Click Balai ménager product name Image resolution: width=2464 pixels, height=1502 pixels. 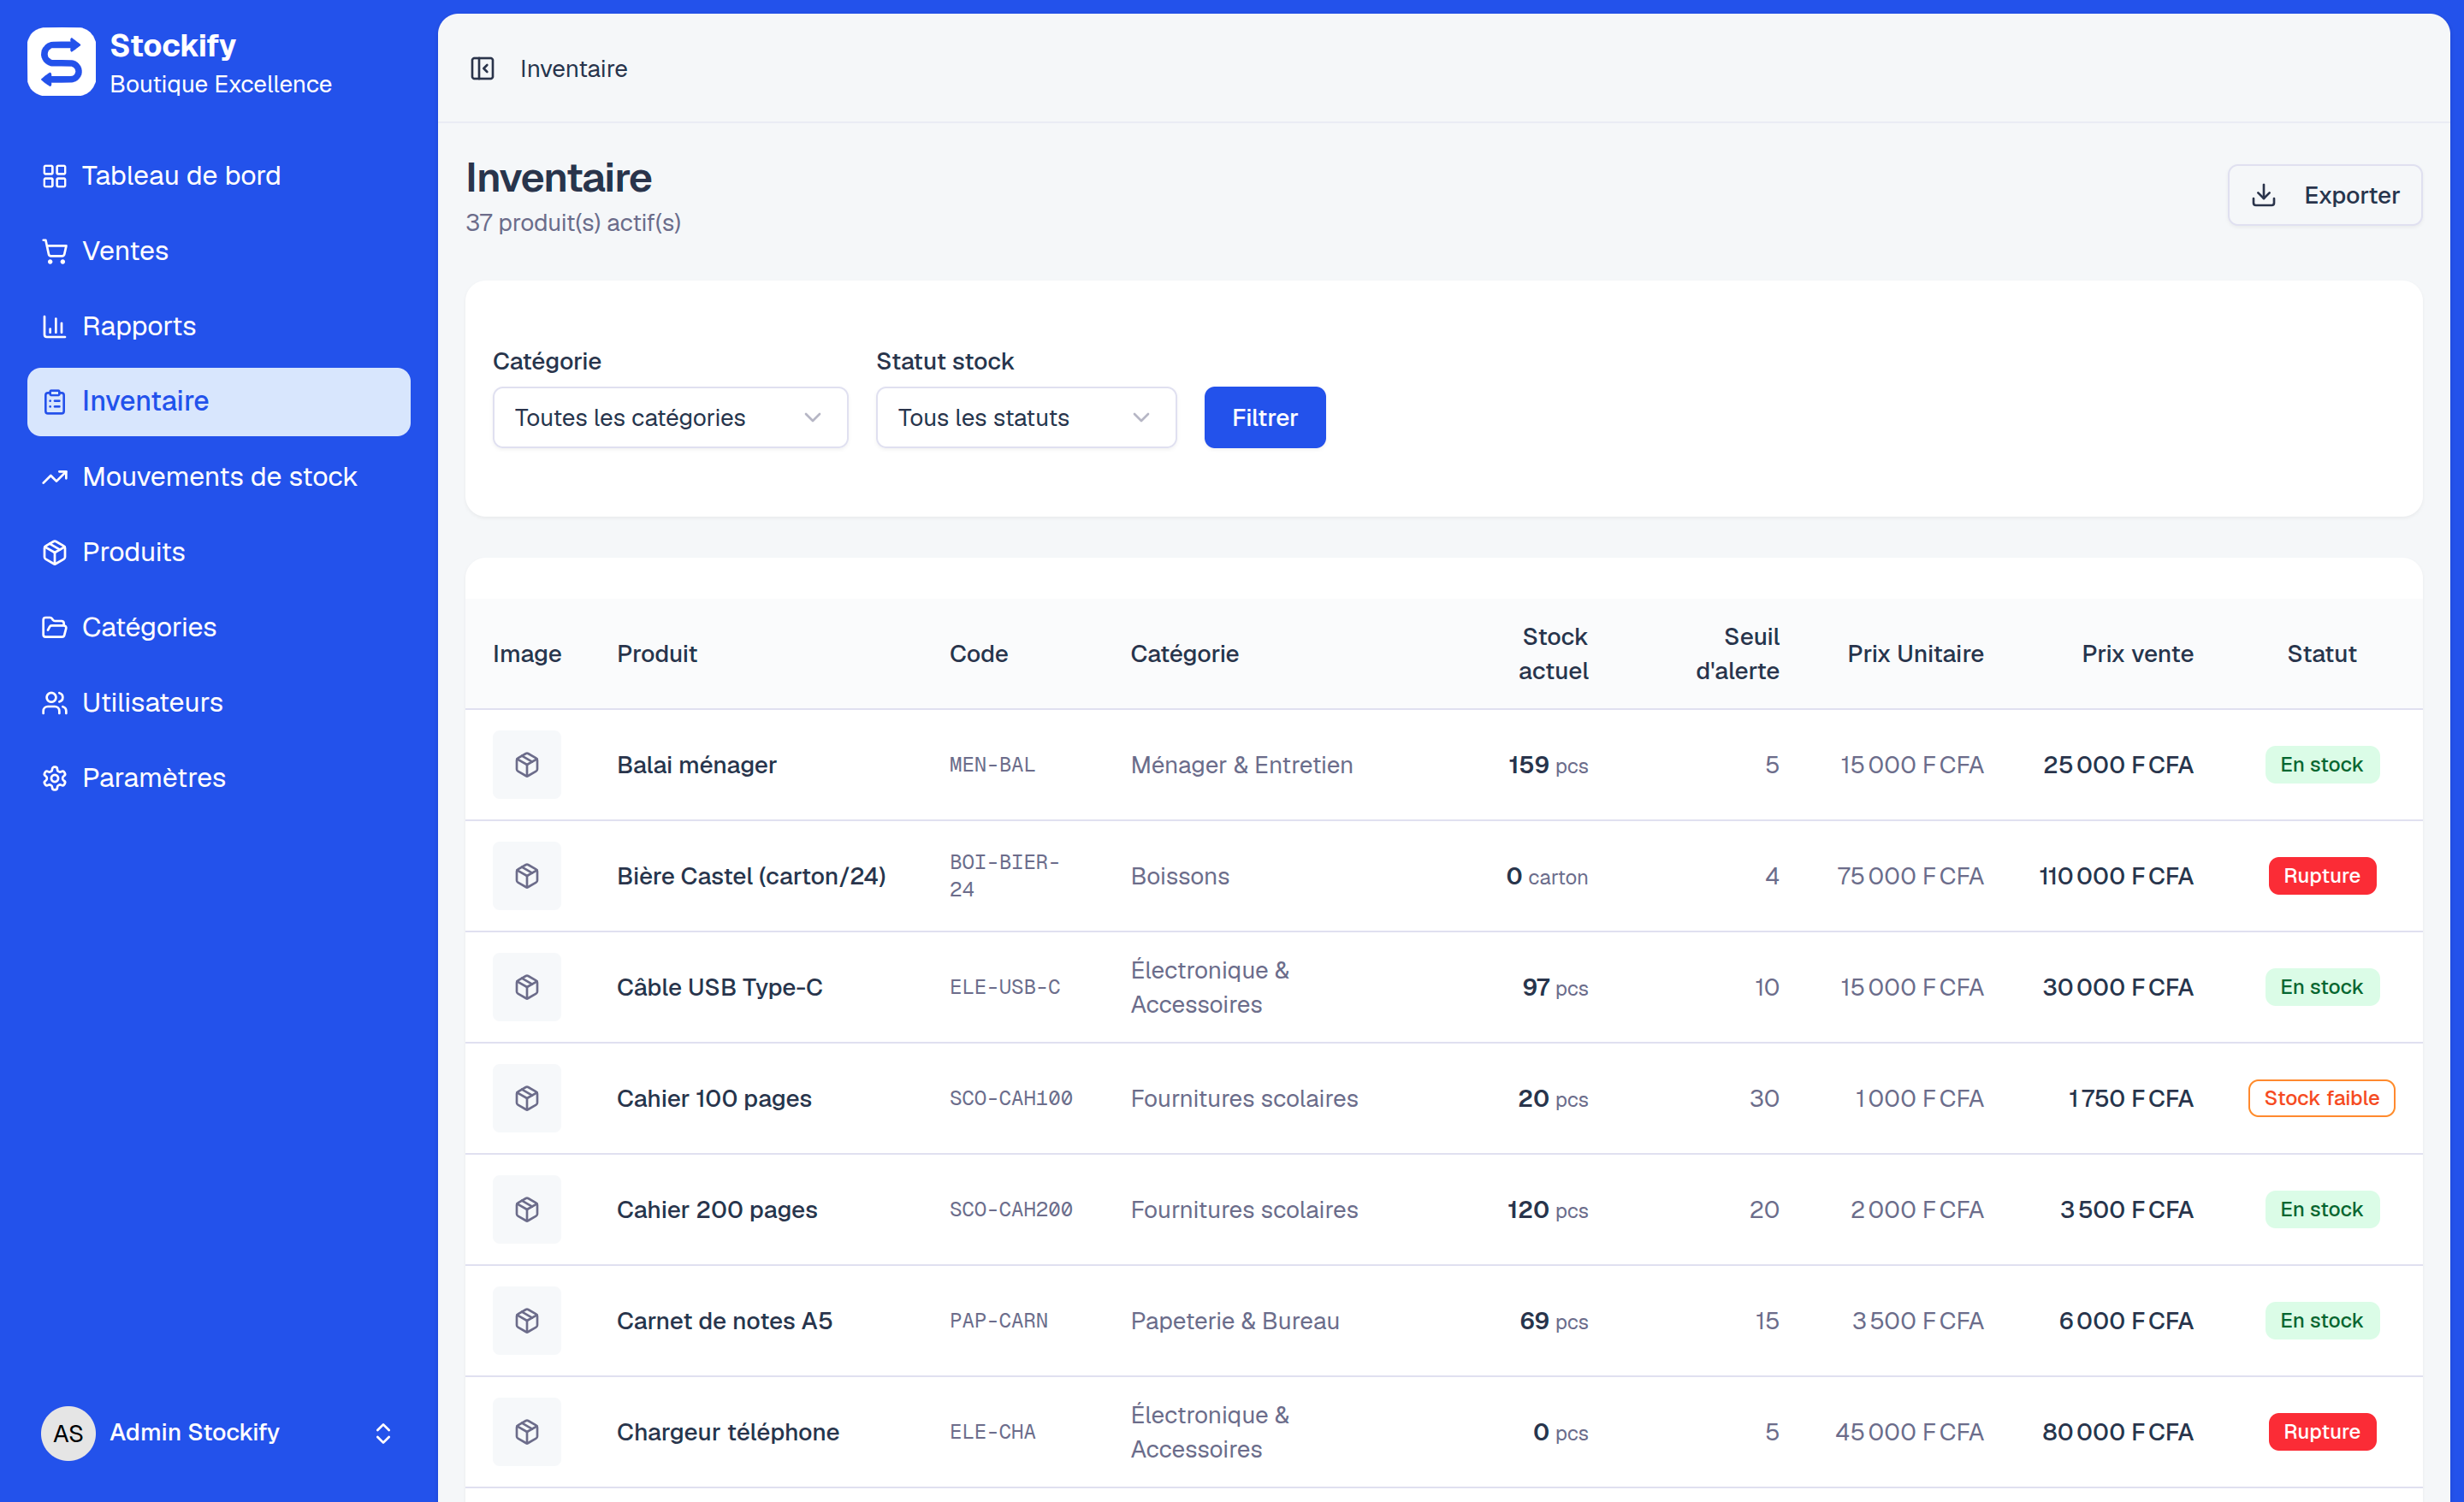[x=696, y=765]
